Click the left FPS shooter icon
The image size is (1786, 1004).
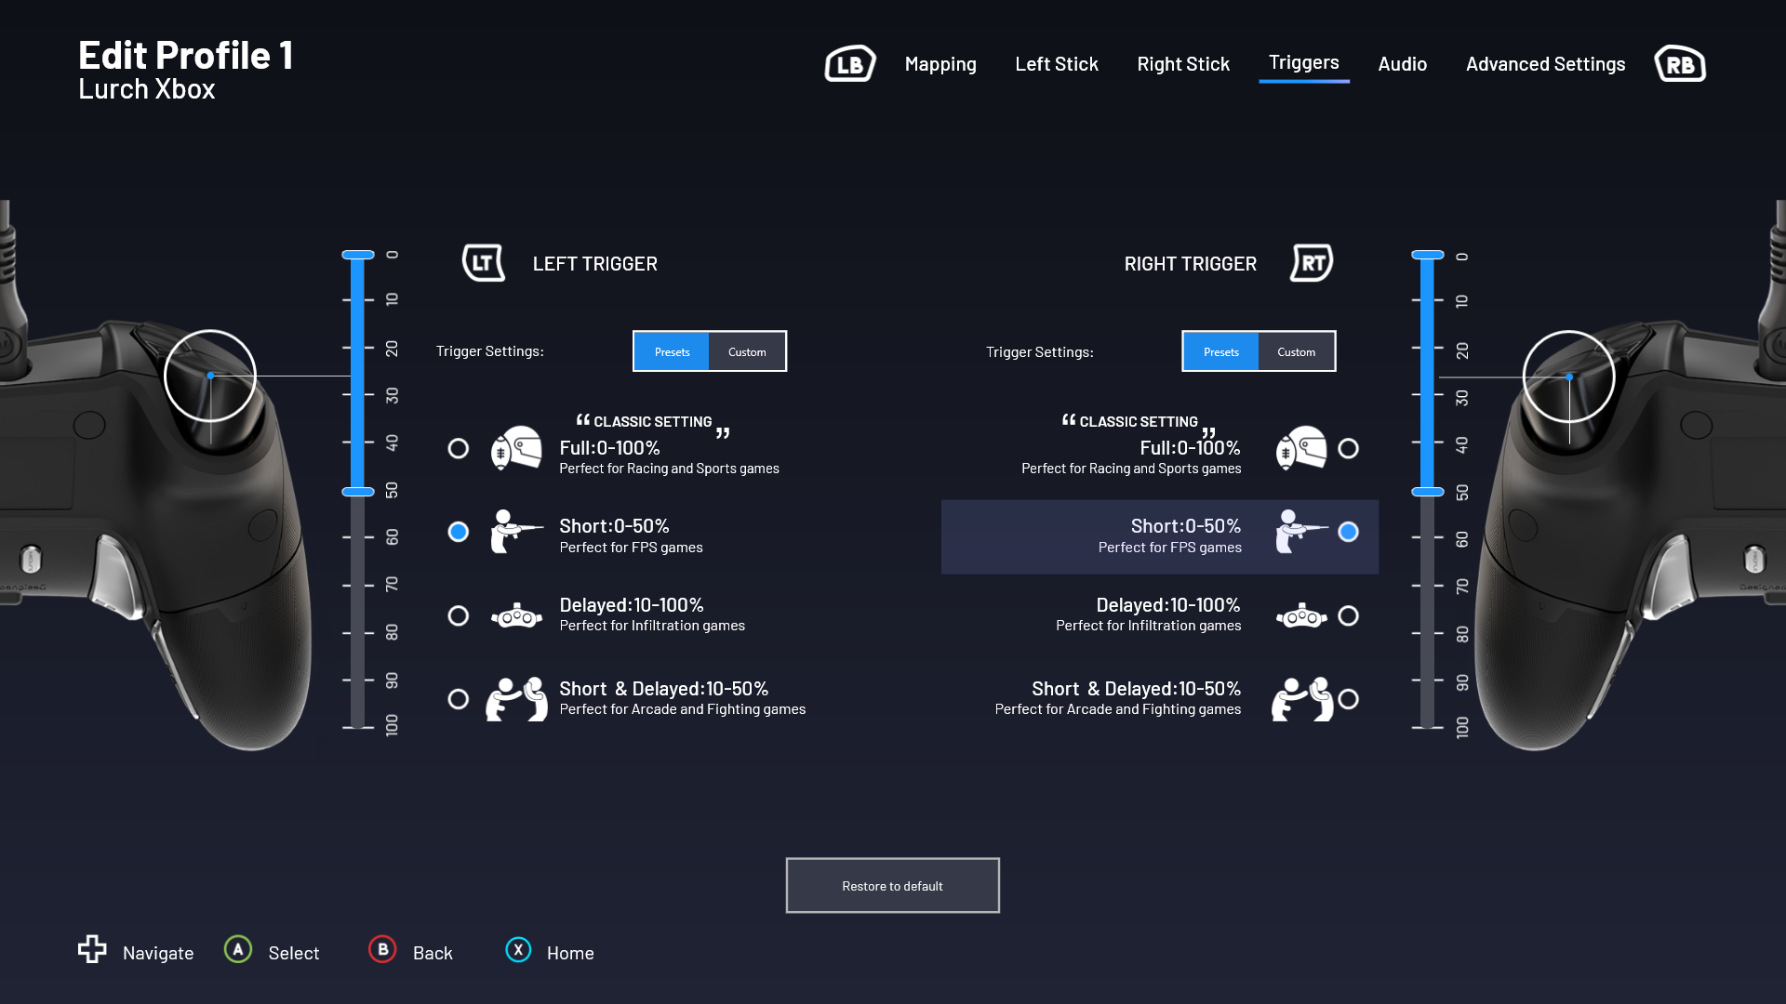click(x=516, y=532)
